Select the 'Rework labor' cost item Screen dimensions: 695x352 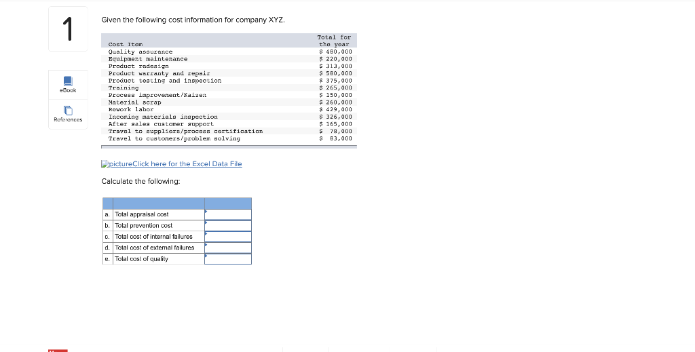tap(131, 109)
